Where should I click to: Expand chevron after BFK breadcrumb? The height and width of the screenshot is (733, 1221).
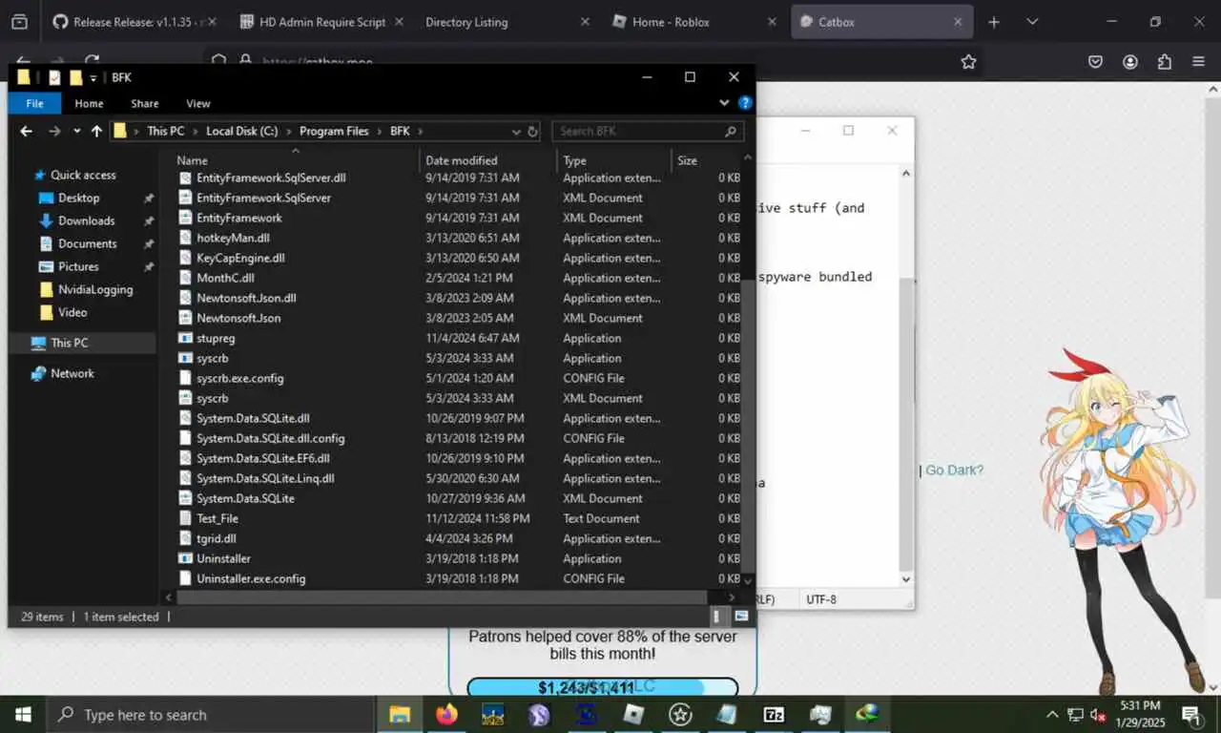click(419, 132)
